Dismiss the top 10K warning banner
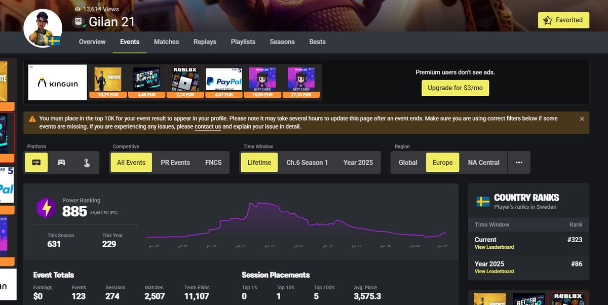The width and height of the screenshot is (608, 305). click(x=582, y=119)
